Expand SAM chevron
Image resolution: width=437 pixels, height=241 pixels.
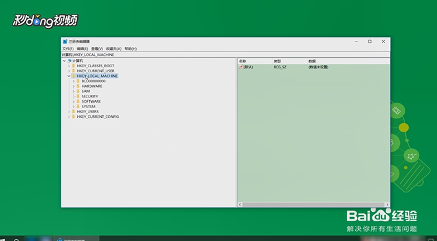click(x=73, y=91)
